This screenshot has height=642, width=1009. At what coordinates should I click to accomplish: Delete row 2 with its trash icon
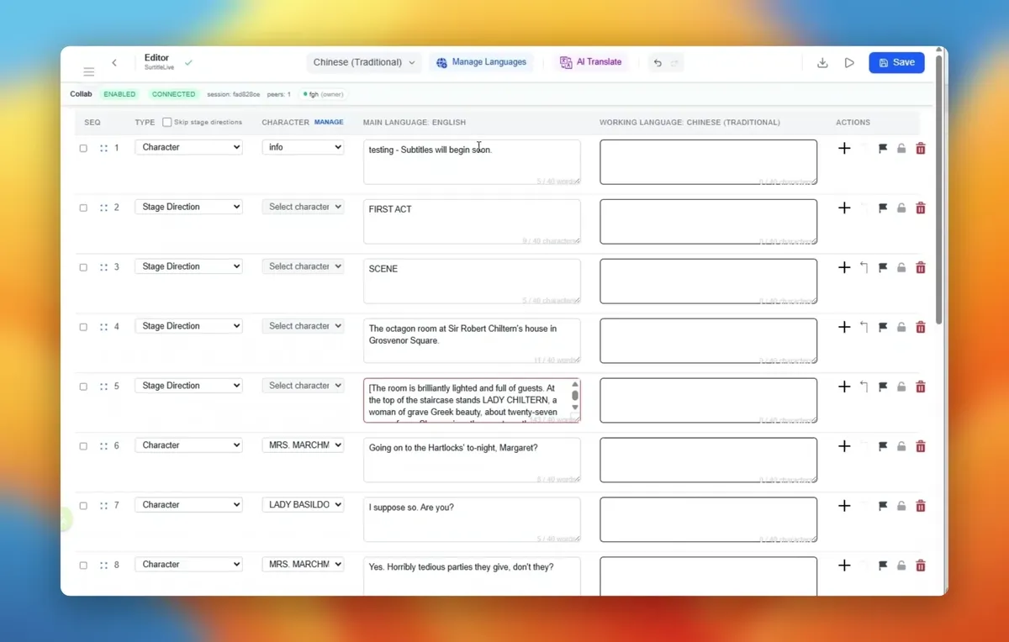pos(920,208)
